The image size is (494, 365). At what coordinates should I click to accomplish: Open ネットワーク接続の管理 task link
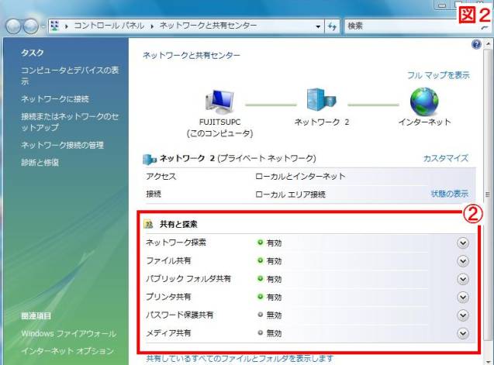coord(63,145)
